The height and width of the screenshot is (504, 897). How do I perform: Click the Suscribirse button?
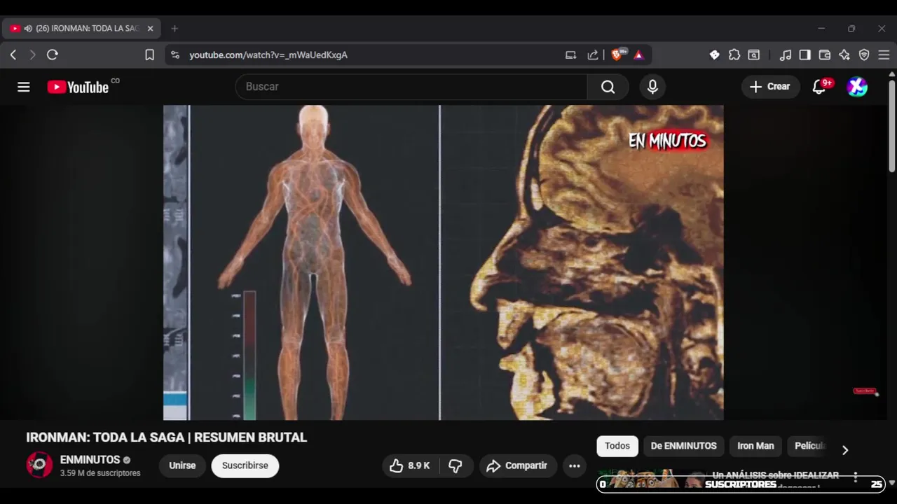click(x=245, y=465)
